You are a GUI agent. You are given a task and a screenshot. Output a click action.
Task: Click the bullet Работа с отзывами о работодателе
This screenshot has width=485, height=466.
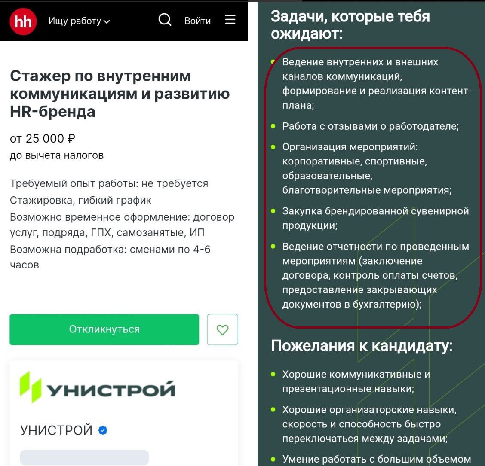tap(370, 126)
